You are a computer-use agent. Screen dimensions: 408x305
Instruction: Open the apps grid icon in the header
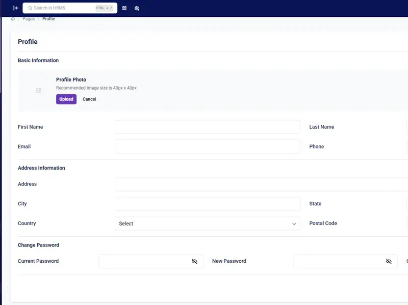[124, 8]
